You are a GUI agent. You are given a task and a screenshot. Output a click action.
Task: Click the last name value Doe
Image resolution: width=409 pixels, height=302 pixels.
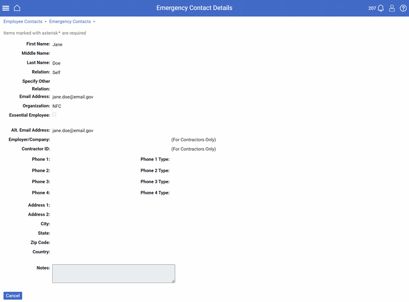[56, 63]
